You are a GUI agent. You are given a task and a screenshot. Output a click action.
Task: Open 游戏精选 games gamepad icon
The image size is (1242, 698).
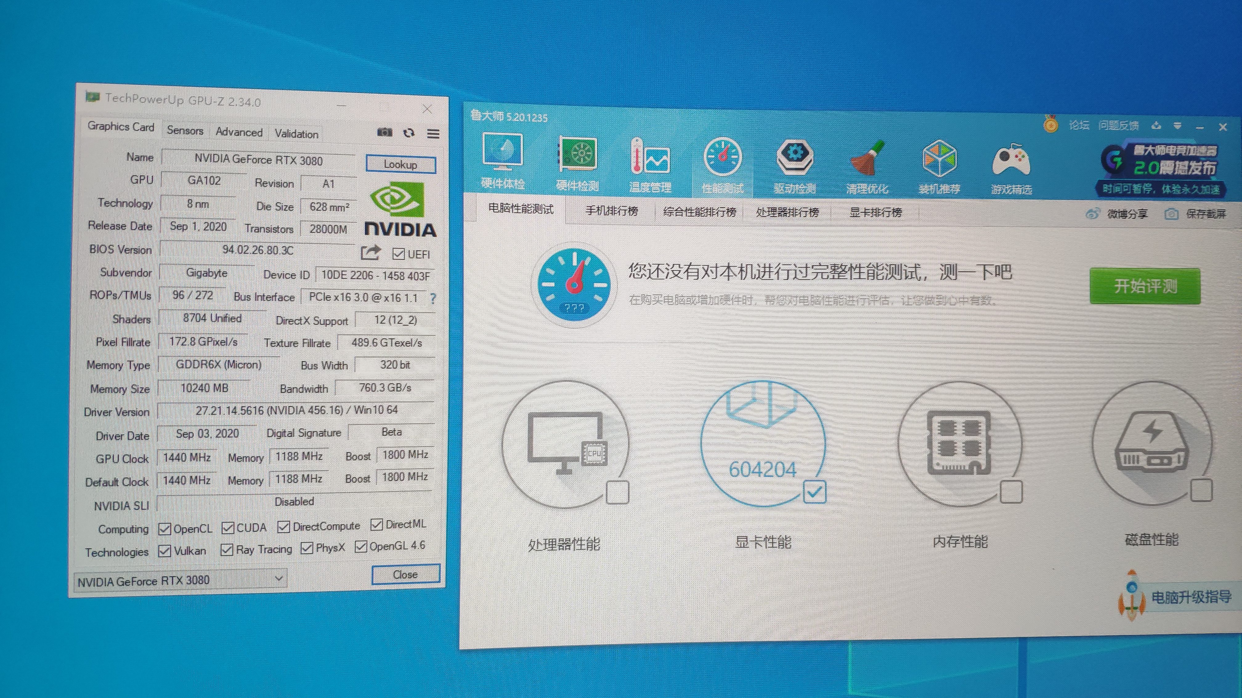(1011, 168)
